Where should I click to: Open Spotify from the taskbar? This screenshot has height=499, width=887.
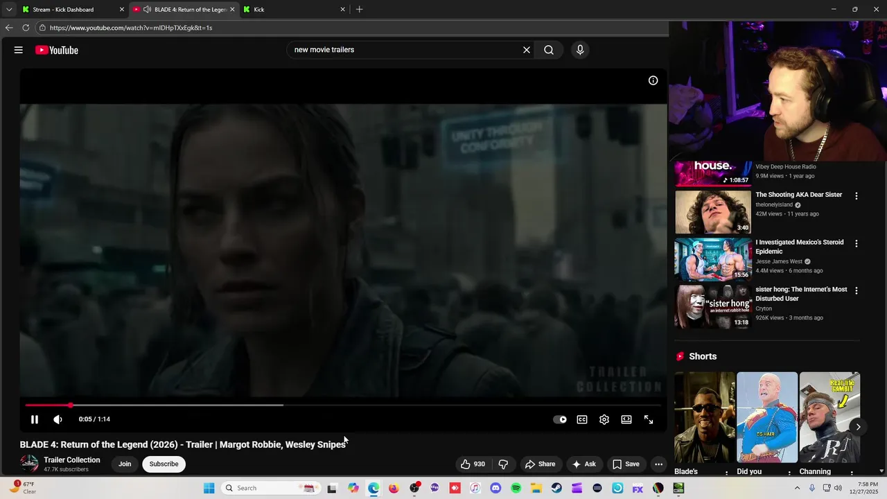pyautogui.click(x=516, y=488)
